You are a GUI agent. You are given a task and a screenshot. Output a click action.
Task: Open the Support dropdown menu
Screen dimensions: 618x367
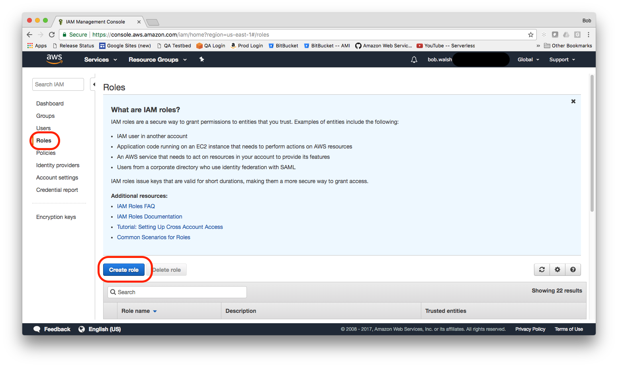[562, 60]
